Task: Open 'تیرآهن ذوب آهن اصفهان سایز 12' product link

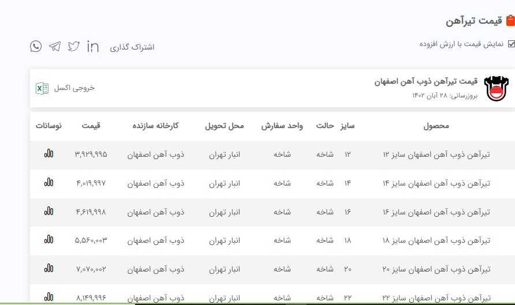Action: [436, 155]
